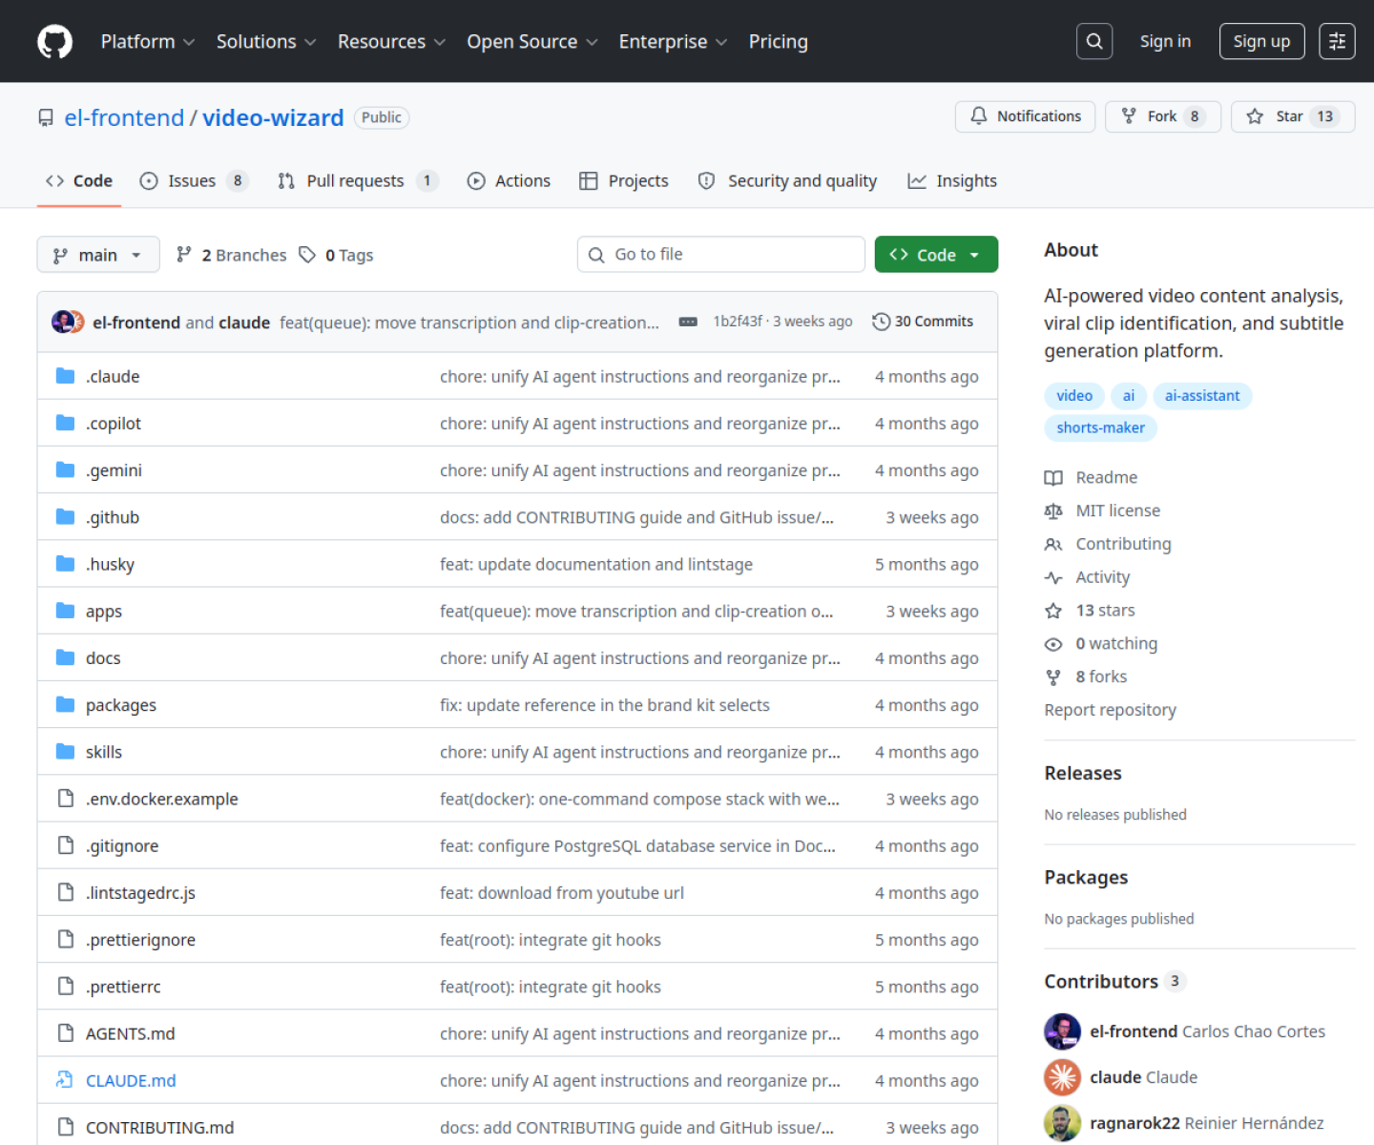View the 13 stars link
This screenshot has width=1374, height=1145.
pos(1090,611)
